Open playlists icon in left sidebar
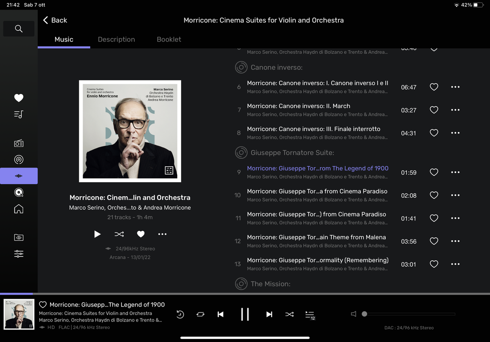 coord(19,115)
